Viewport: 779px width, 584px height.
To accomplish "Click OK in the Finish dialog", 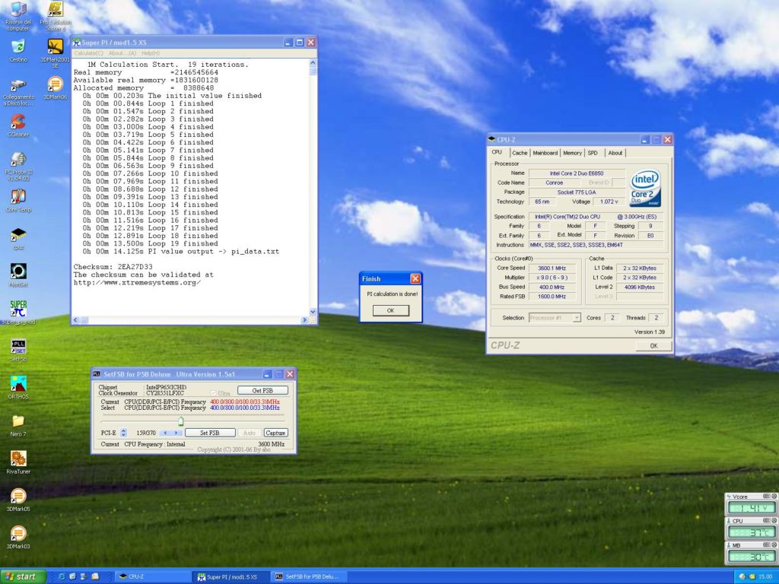I will (x=390, y=310).
